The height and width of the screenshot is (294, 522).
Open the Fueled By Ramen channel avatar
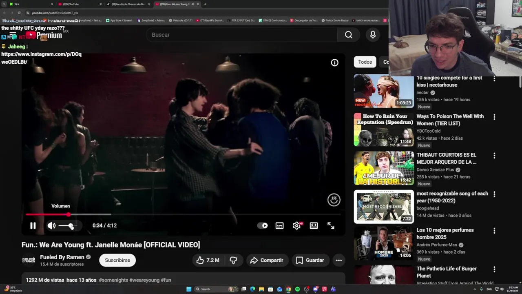pyautogui.click(x=29, y=260)
